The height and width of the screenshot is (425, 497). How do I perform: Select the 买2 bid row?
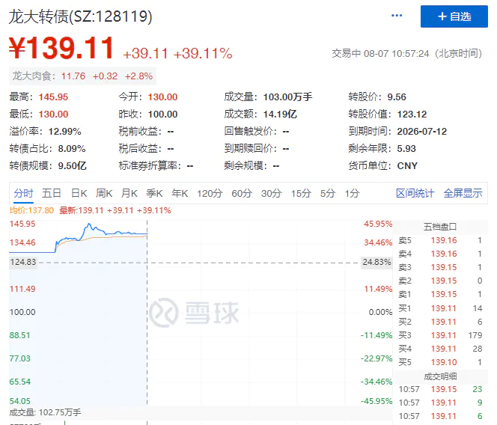point(440,322)
